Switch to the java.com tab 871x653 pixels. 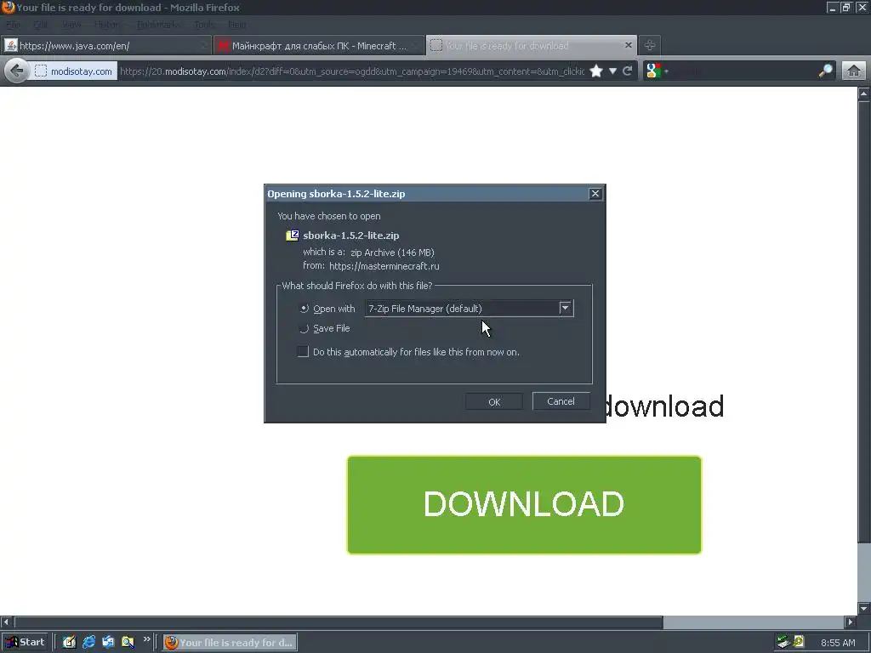105,46
